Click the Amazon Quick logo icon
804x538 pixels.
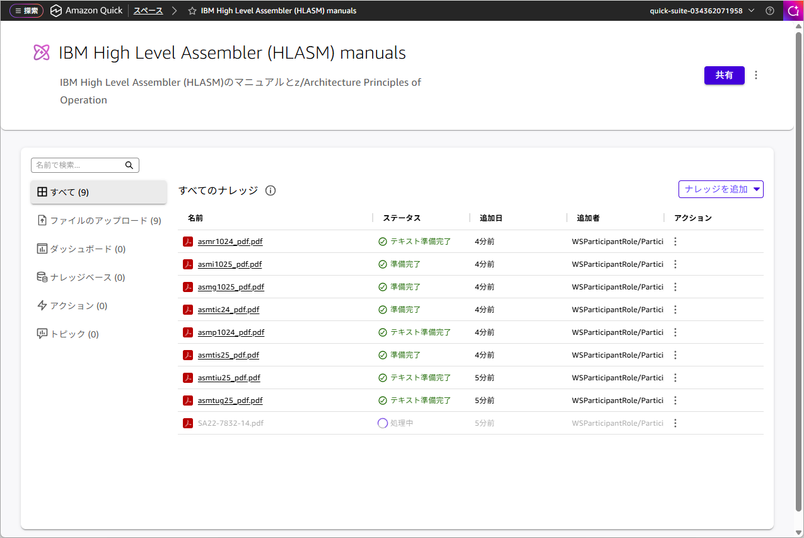point(56,11)
